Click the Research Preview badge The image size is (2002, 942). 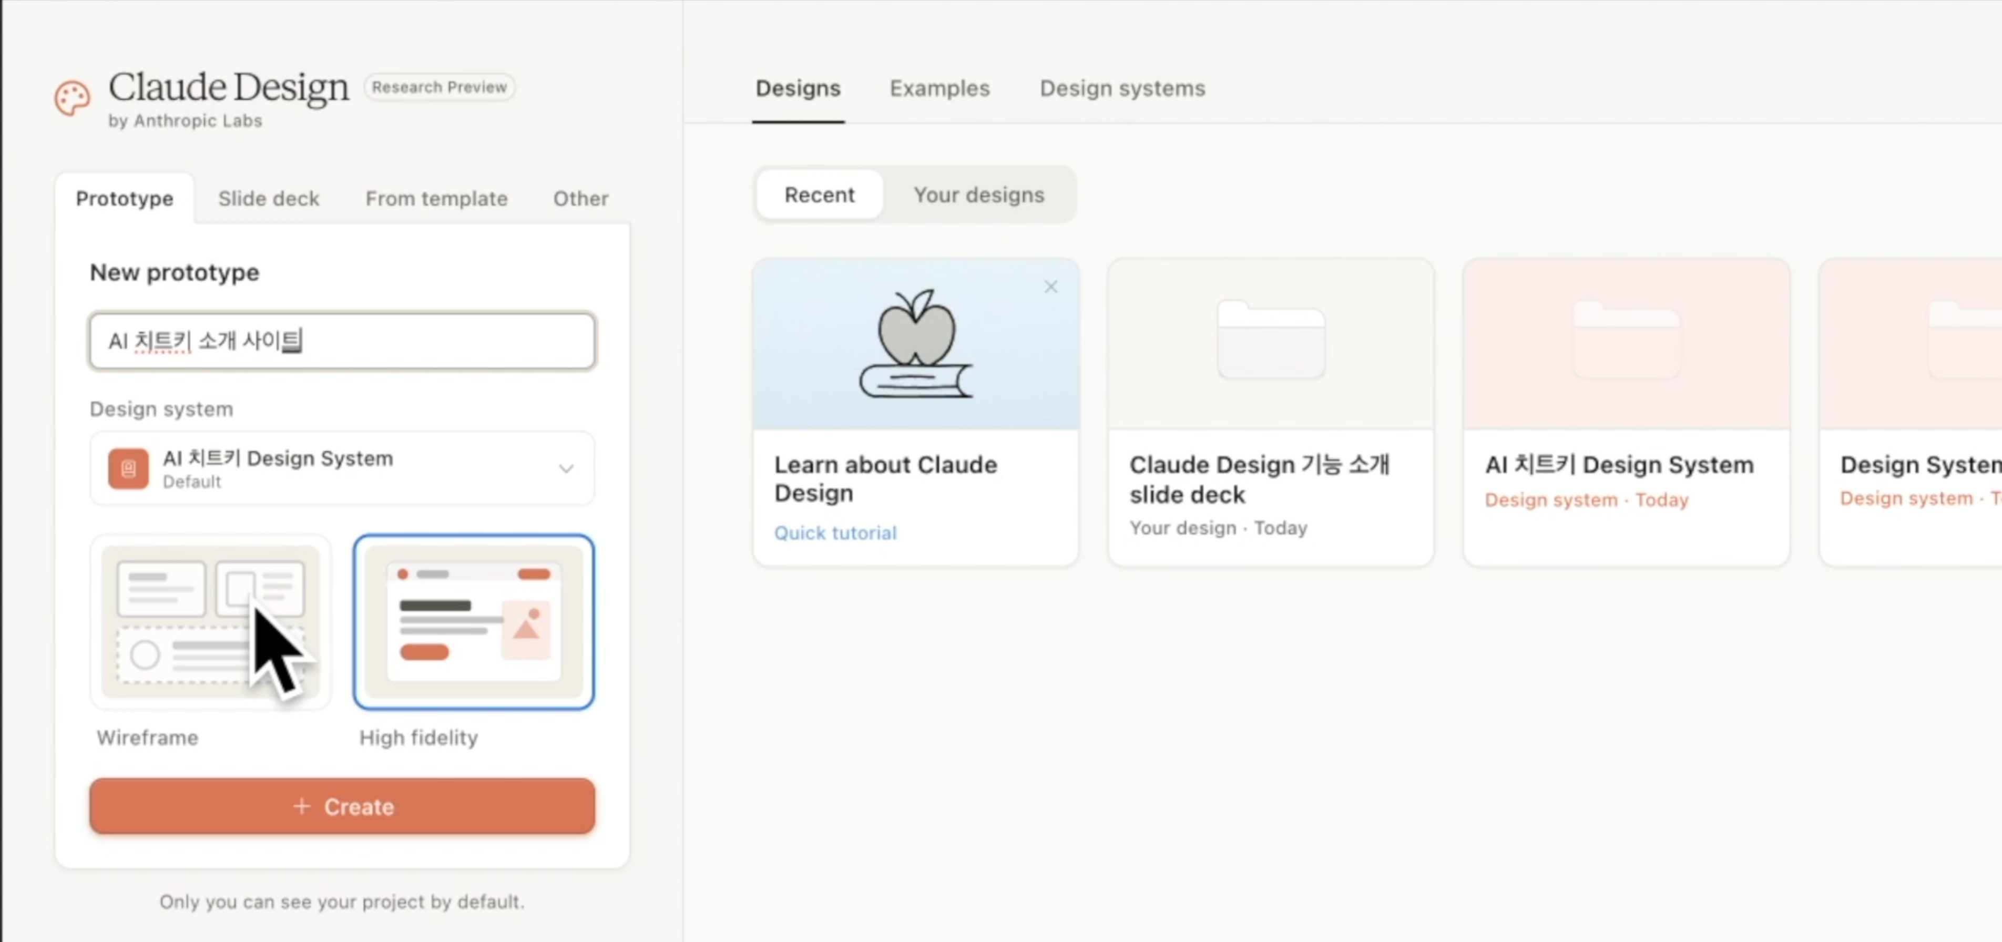439,87
